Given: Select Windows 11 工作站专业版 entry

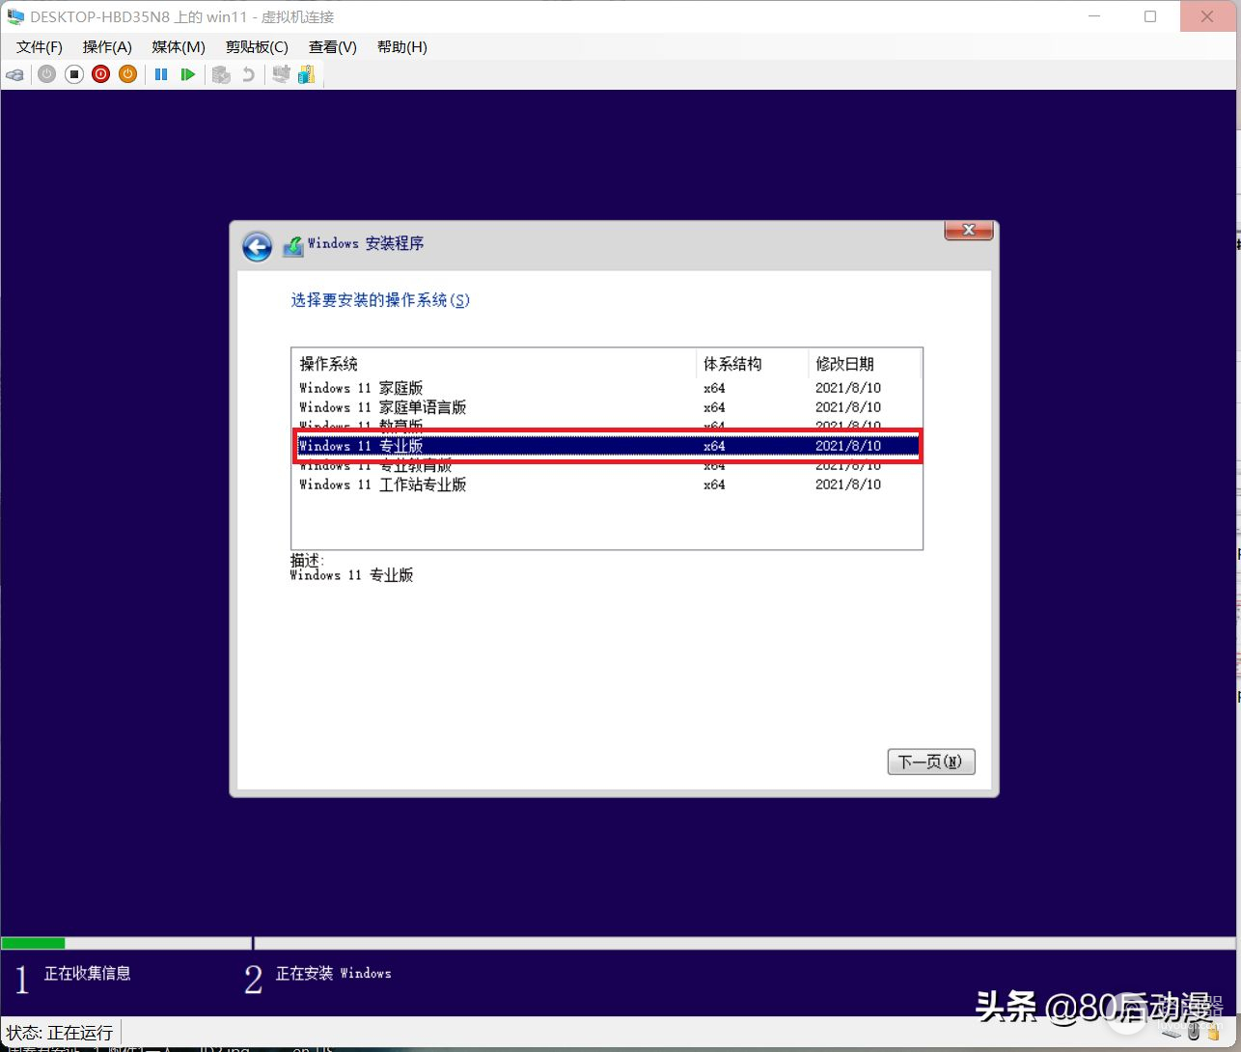Looking at the screenshot, I should pyautogui.click(x=383, y=484).
